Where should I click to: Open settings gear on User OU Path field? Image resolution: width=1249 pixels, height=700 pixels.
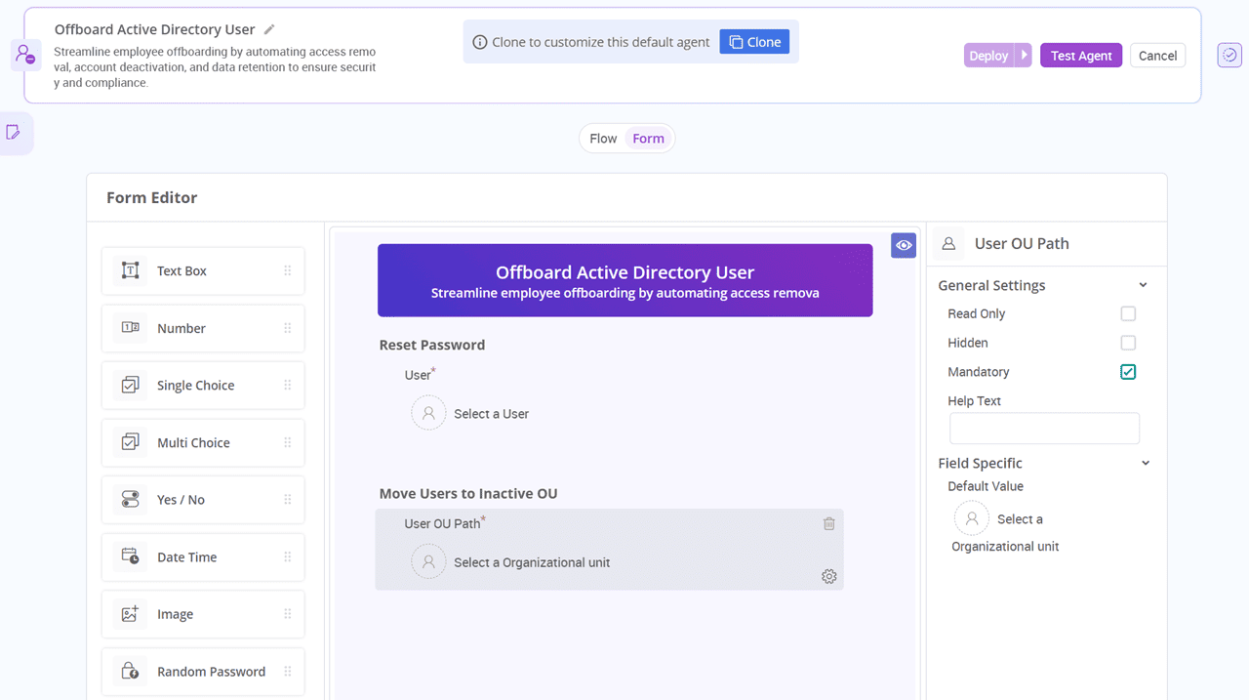[x=828, y=576]
